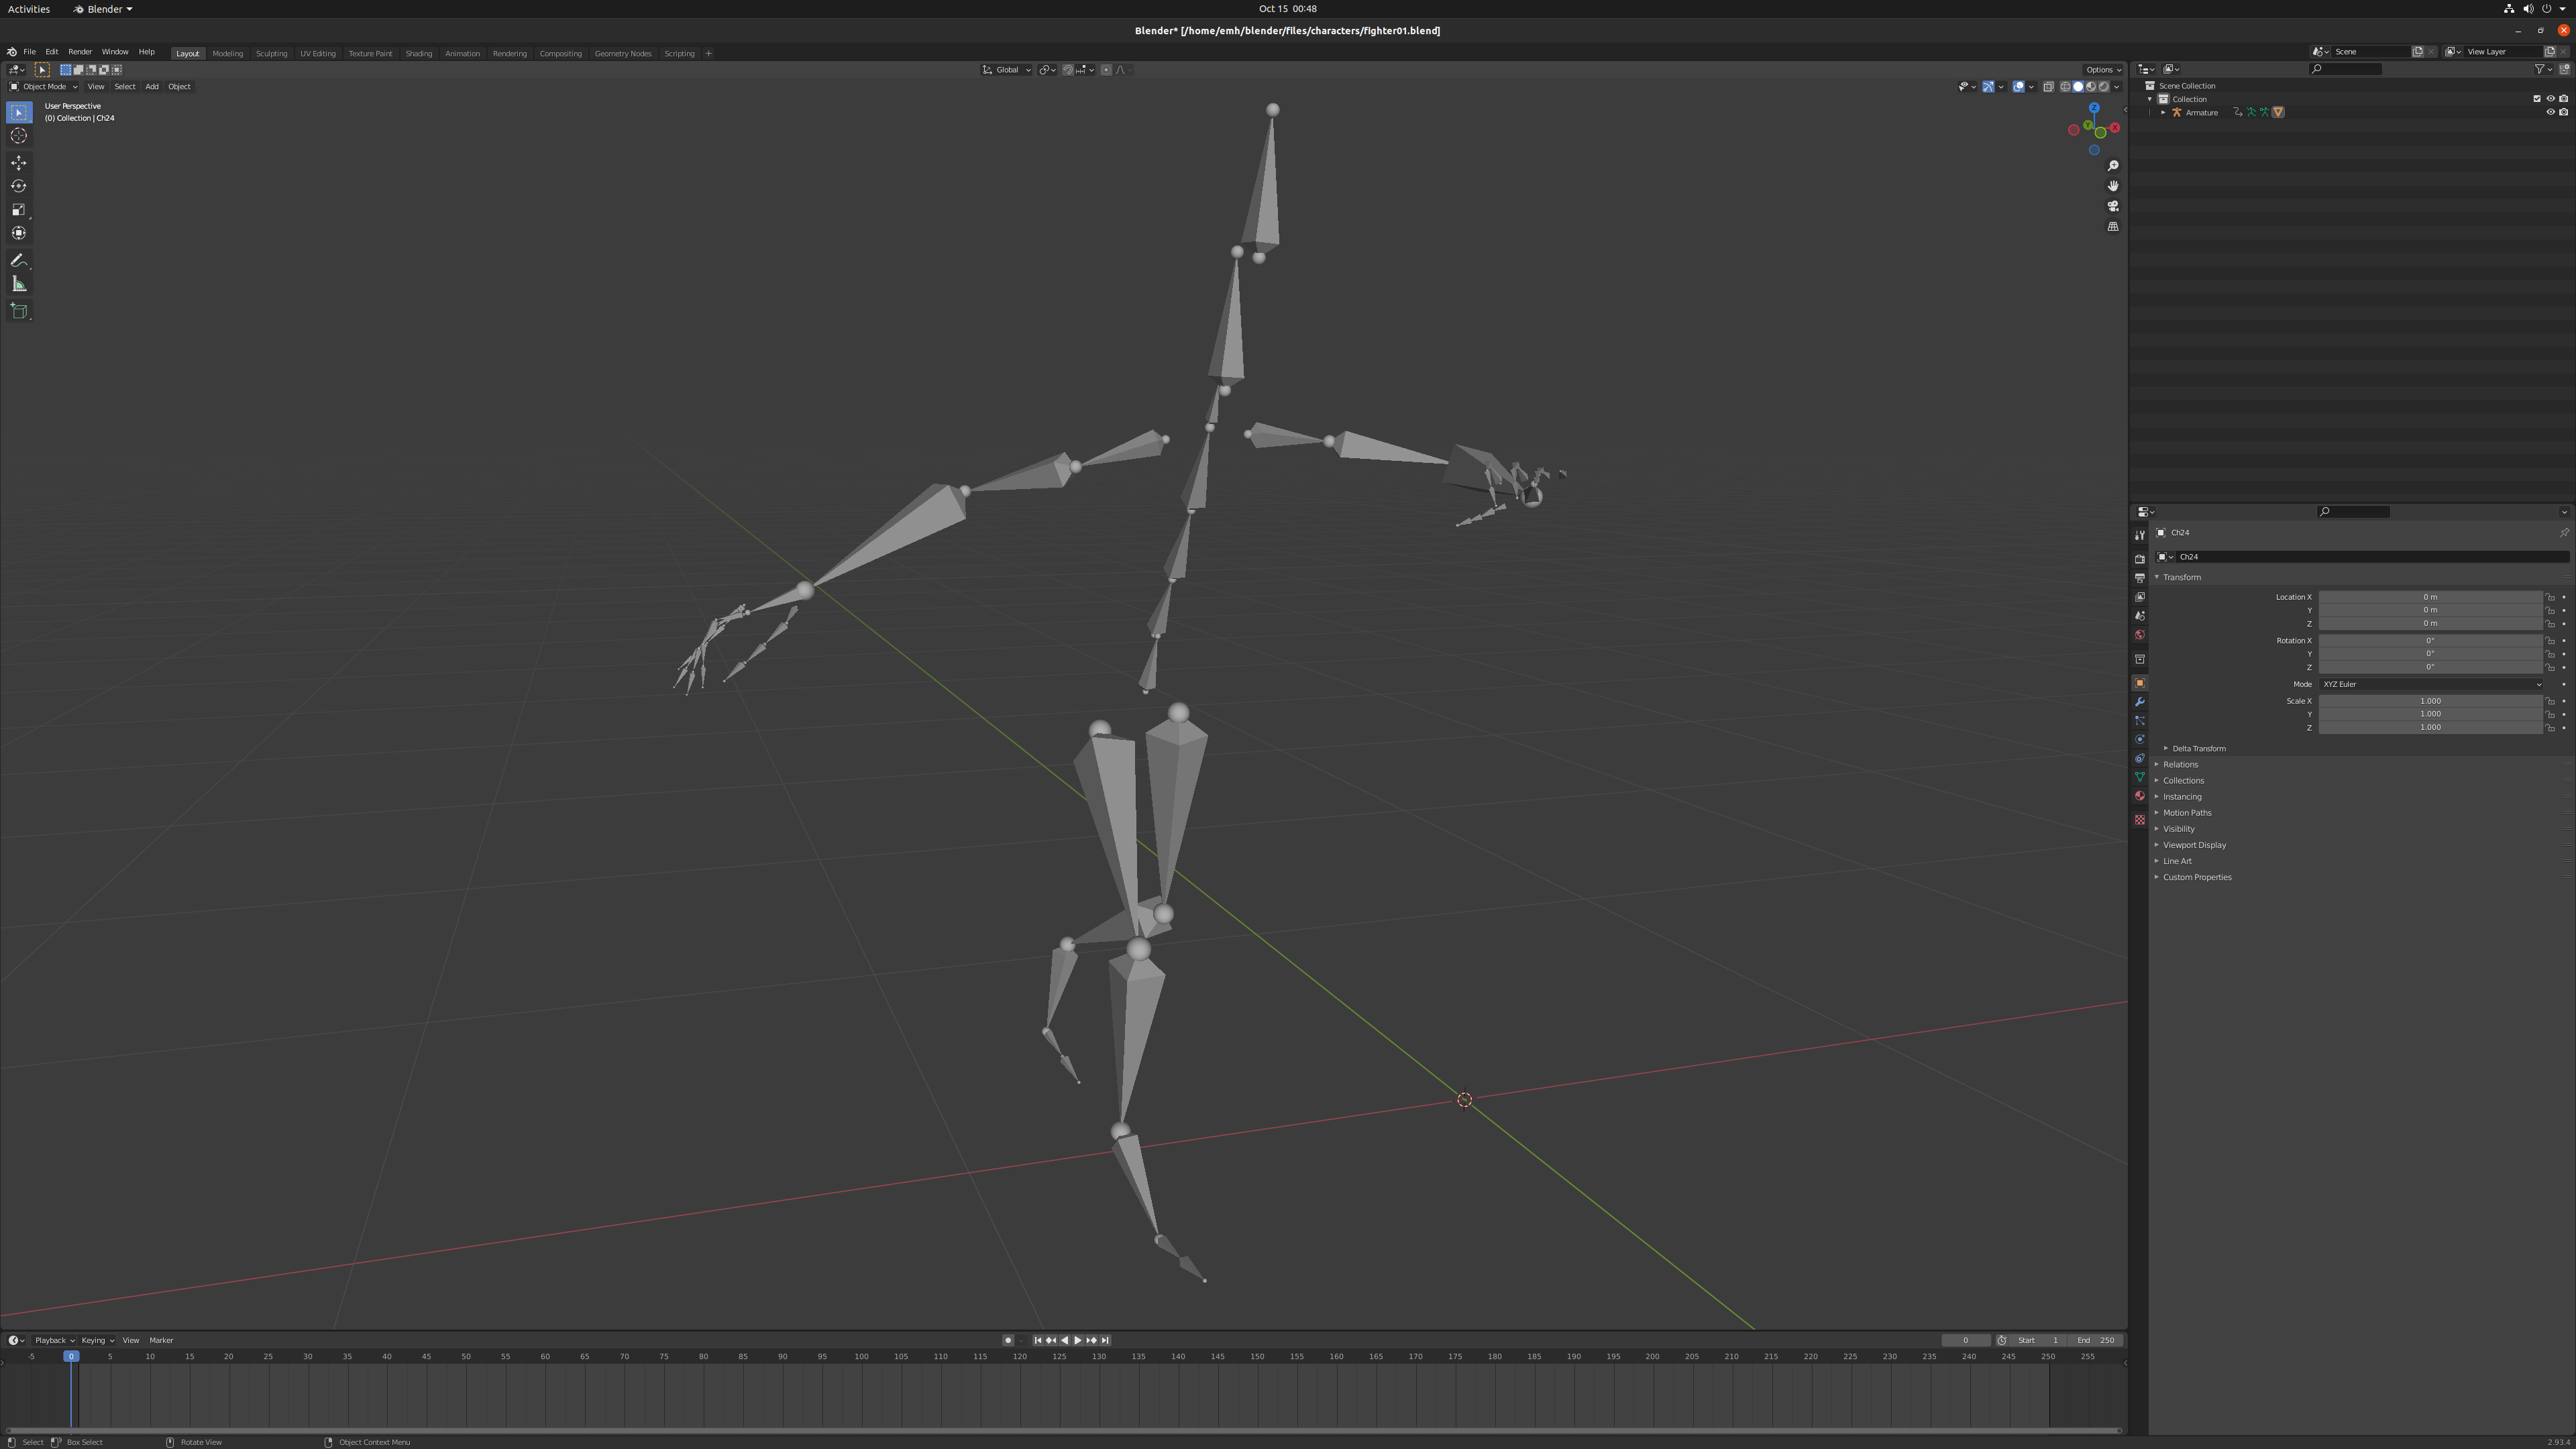Toggle the Show Gizmo button
Viewport: 2576px width, 1449px height.
pos(1988,87)
